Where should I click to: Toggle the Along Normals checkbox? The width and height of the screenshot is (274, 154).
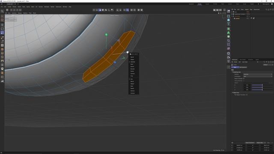[x=244, y=81]
